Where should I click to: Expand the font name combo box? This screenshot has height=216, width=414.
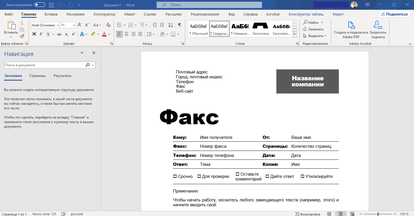point(58,25)
